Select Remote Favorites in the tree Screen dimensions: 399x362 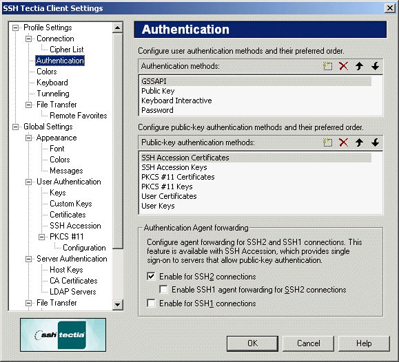tap(79, 116)
